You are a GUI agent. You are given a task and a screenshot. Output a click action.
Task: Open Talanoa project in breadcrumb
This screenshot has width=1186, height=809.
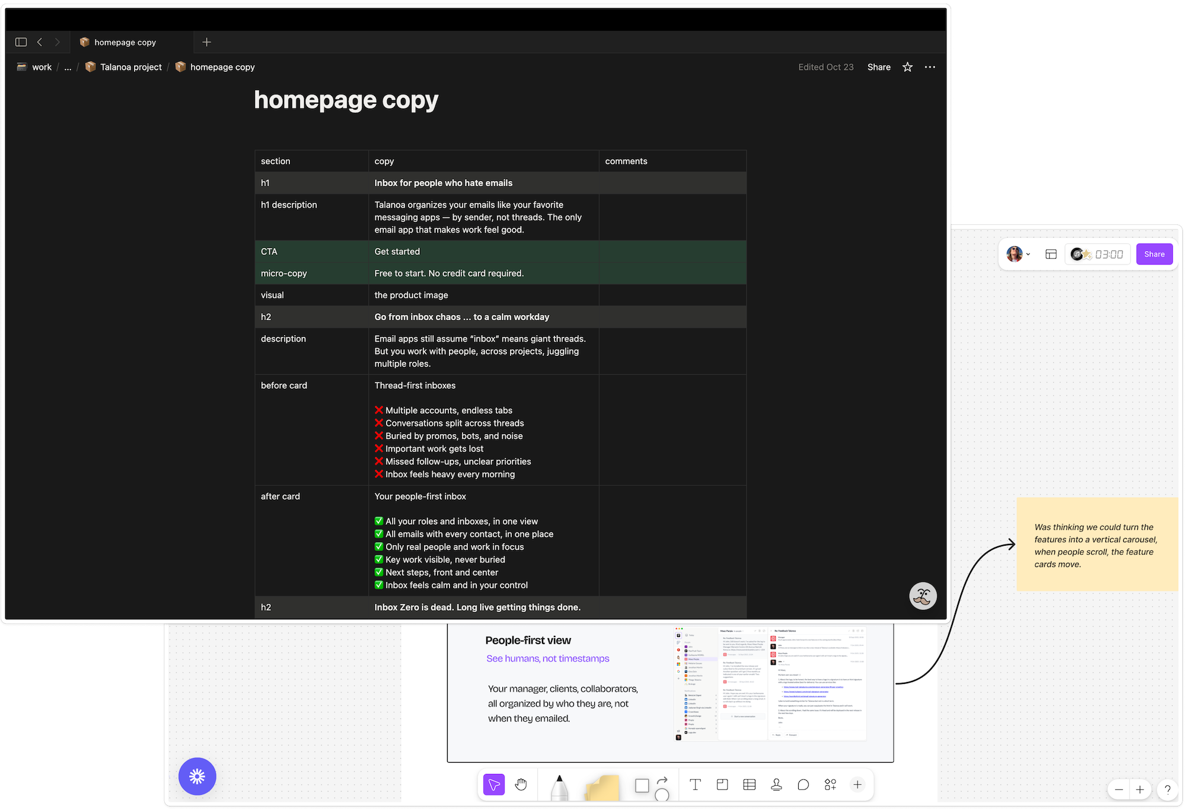[130, 67]
